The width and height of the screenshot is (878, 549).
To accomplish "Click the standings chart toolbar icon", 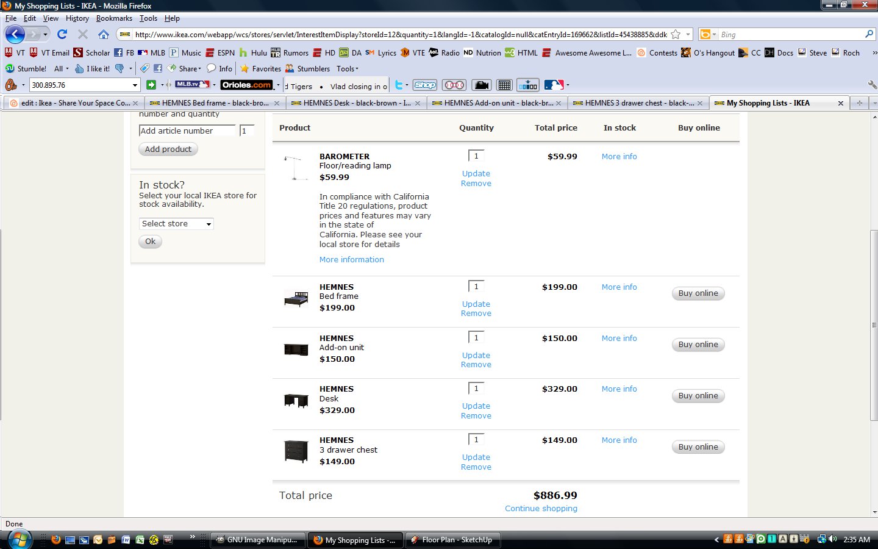I will 528,85.
